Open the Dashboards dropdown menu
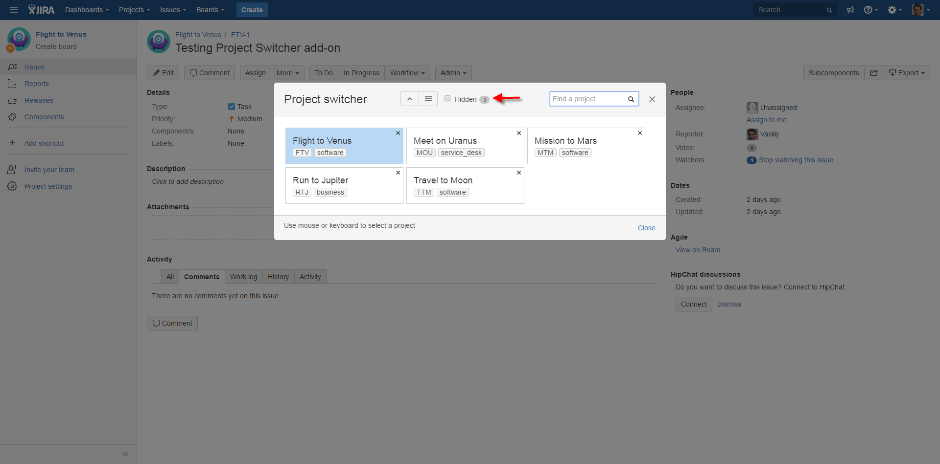940x464 pixels. pos(87,10)
